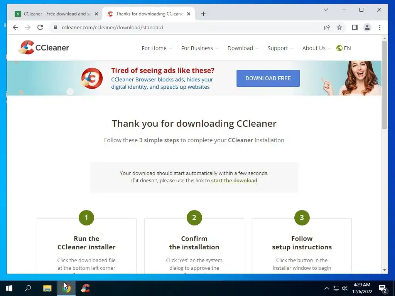The height and width of the screenshot is (296, 395).
Task: Click the CCleaner logo in the header
Action: pos(44,47)
